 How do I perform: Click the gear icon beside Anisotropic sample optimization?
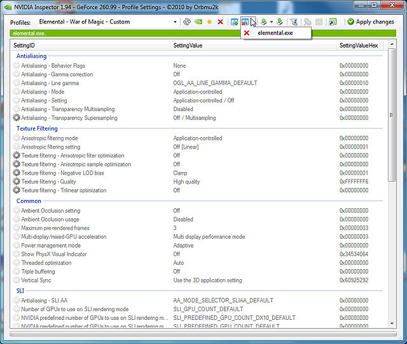17,164
